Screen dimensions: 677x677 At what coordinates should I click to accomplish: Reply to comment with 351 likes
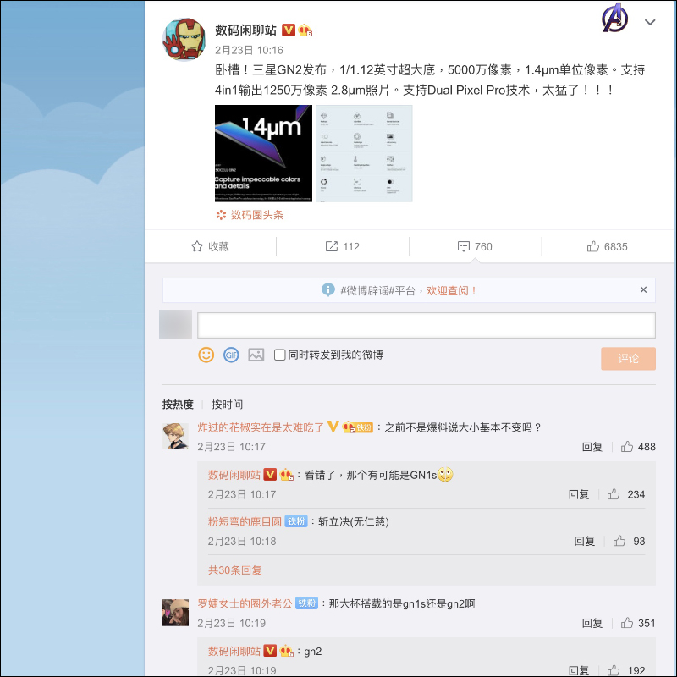(x=592, y=623)
